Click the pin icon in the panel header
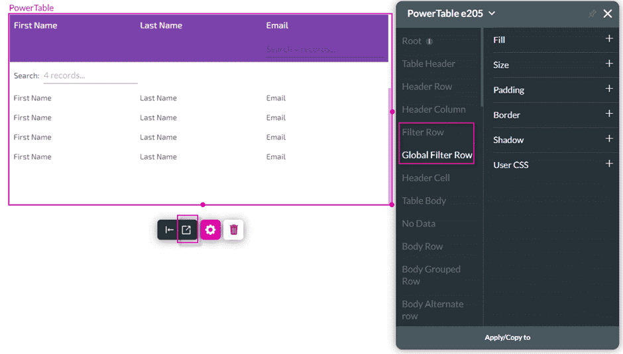The height and width of the screenshot is (354, 623). click(x=592, y=14)
